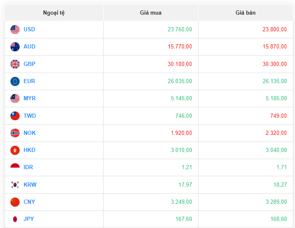
Task: Click the Taiwan flag icon
Action: pos(15,116)
